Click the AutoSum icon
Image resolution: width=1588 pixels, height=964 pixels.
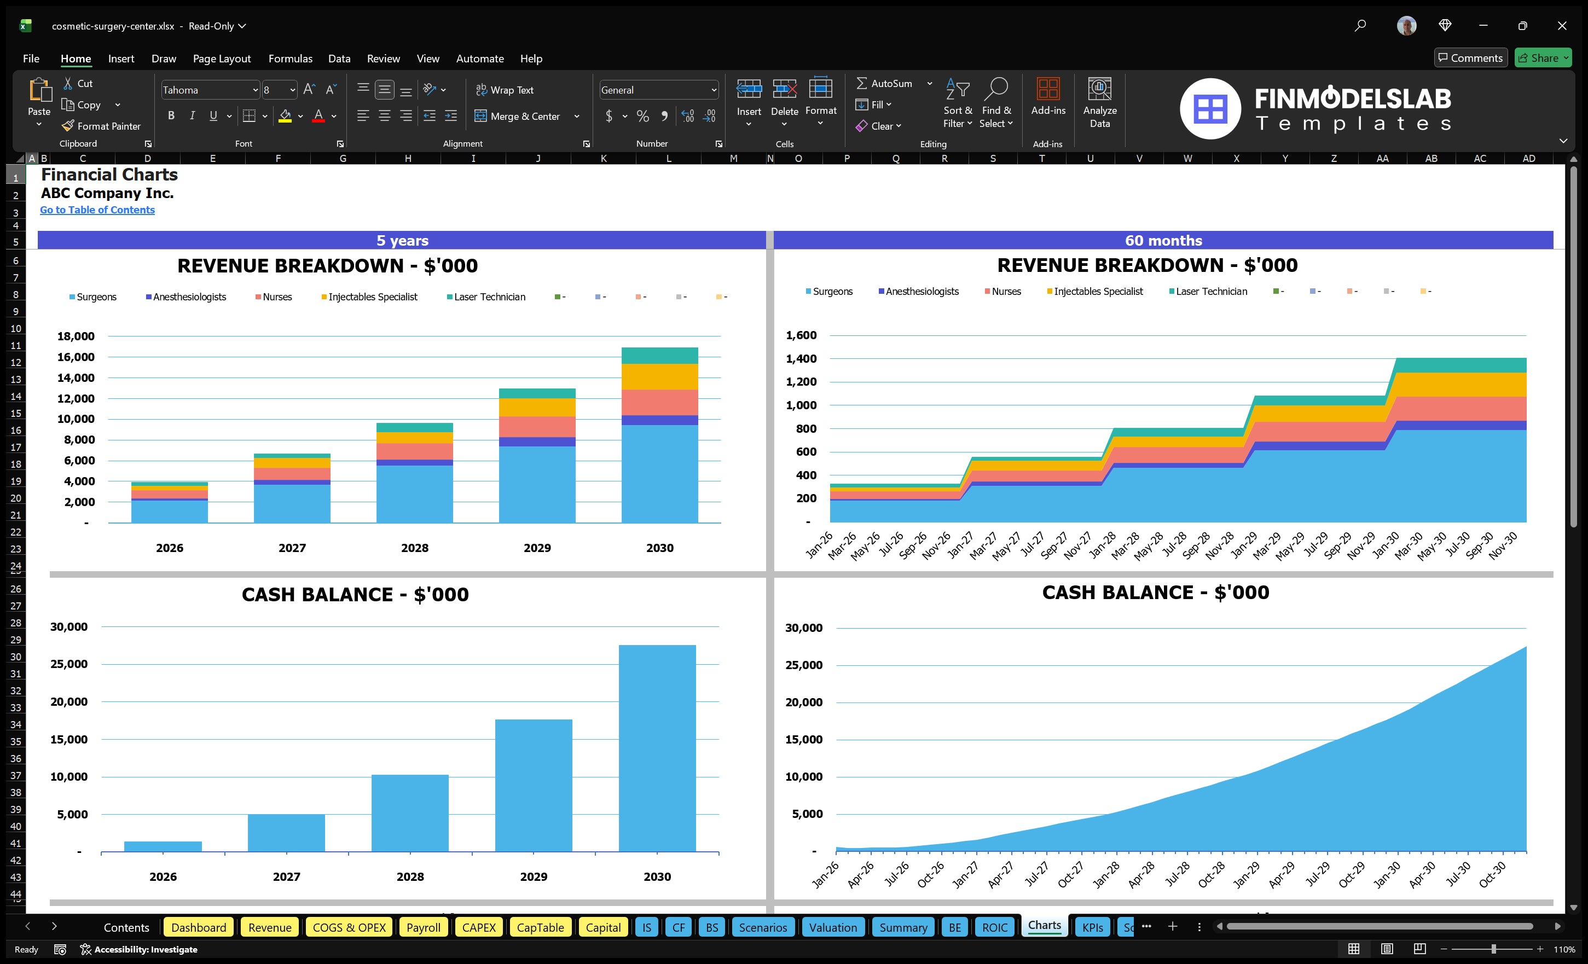tap(863, 83)
